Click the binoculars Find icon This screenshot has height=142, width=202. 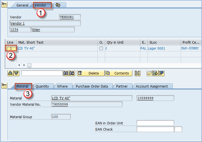tap(66, 73)
